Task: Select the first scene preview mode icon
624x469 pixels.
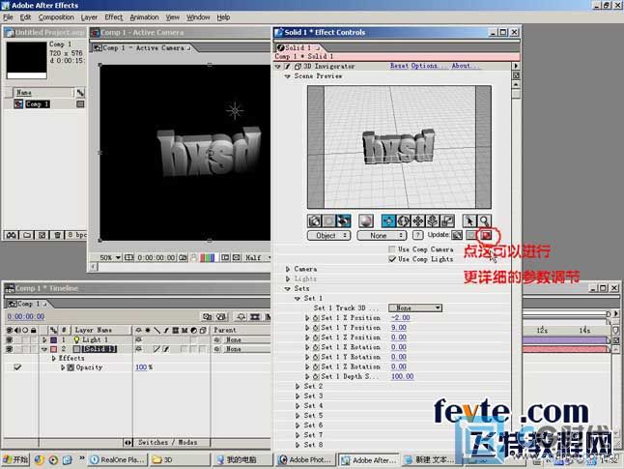Action: pos(314,220)
